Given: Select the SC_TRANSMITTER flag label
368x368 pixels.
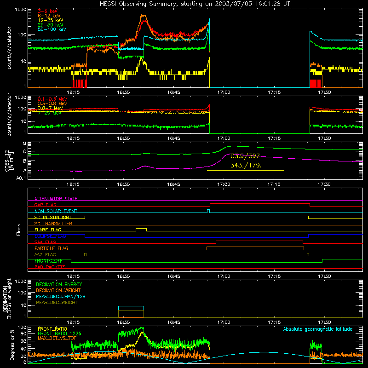Looking at the screenshot, I should pyautogui.click(x=53, y=224).
